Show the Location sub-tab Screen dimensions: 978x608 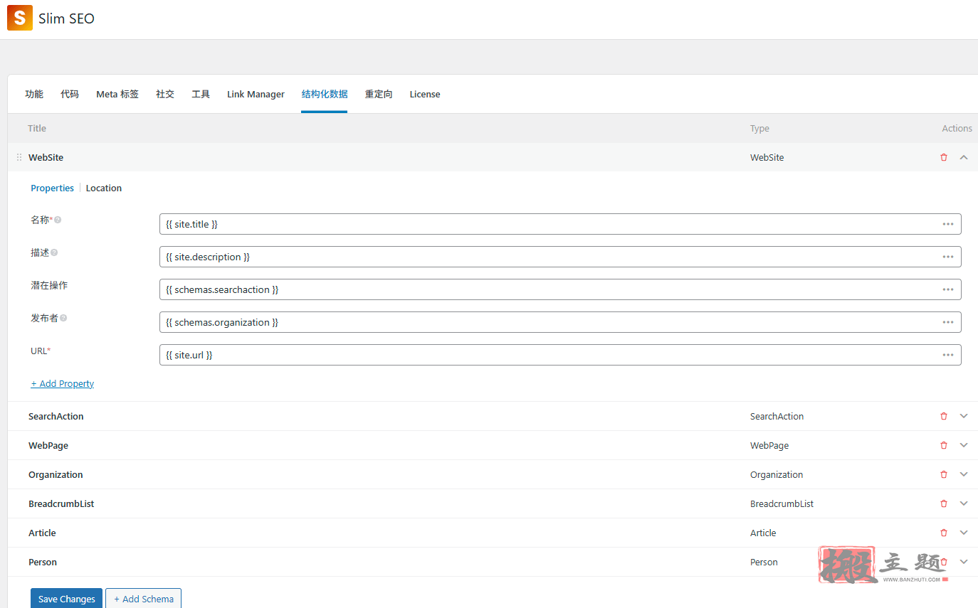tap(104, 188)
